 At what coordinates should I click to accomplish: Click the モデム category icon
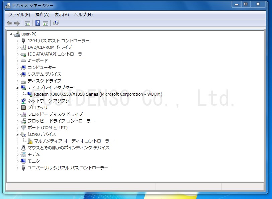[x=23, y=155]
